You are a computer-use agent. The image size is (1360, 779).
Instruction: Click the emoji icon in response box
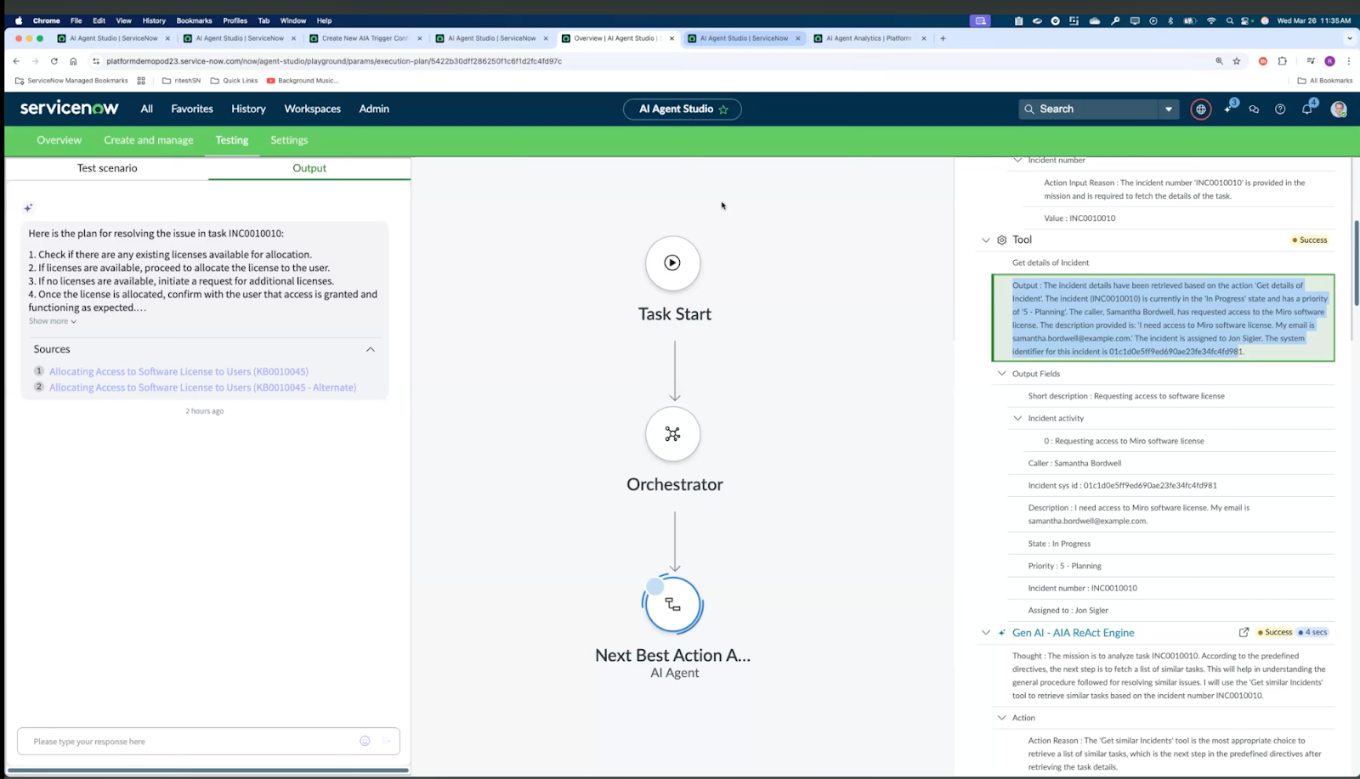click(365, 741)
